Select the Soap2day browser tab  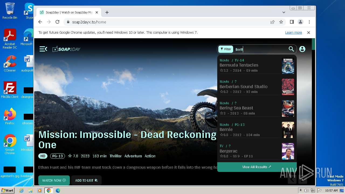tap(69, 12)
